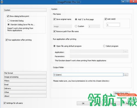Click the custom page number field
137x108 pixels.
tap(94, 26)
